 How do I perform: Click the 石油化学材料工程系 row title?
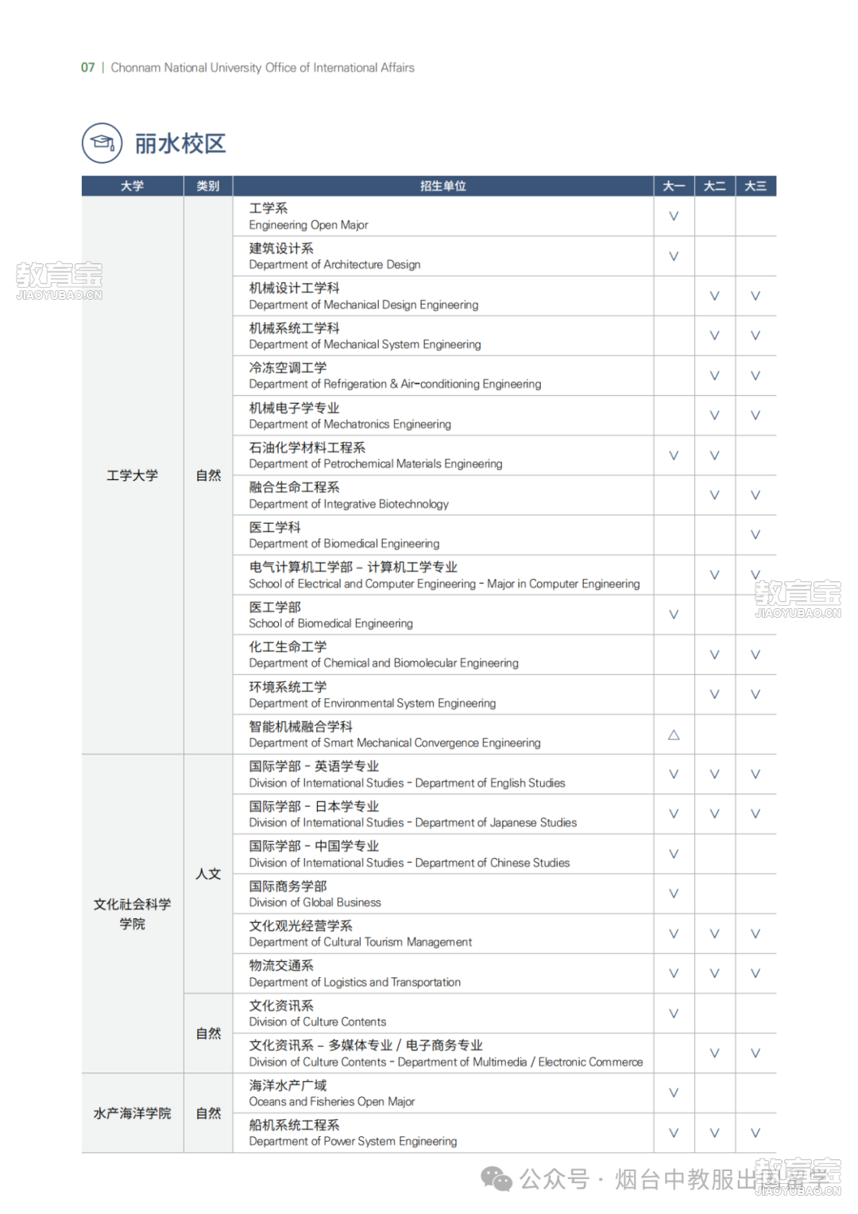(x=307, y=448)
